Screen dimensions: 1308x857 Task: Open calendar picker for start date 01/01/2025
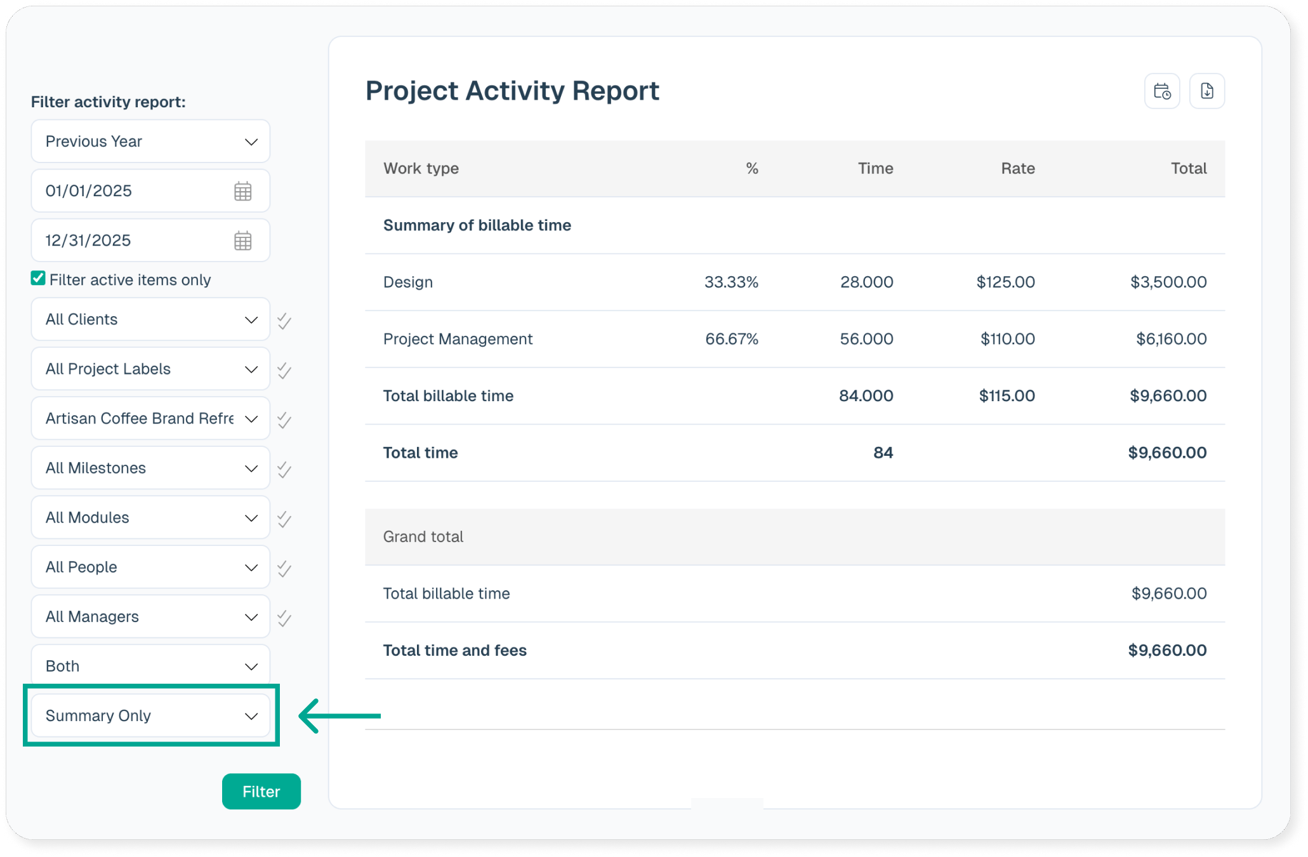[x=242, y=191]
